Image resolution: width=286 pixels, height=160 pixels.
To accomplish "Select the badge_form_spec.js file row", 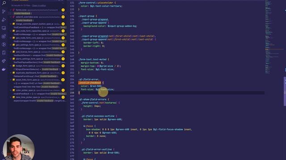I will tap(38, 66).
